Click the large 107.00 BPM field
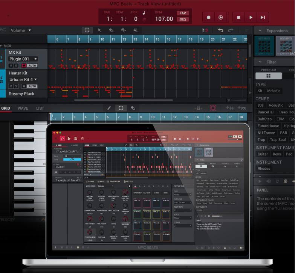The image size is (295, 273). point(164,19)
